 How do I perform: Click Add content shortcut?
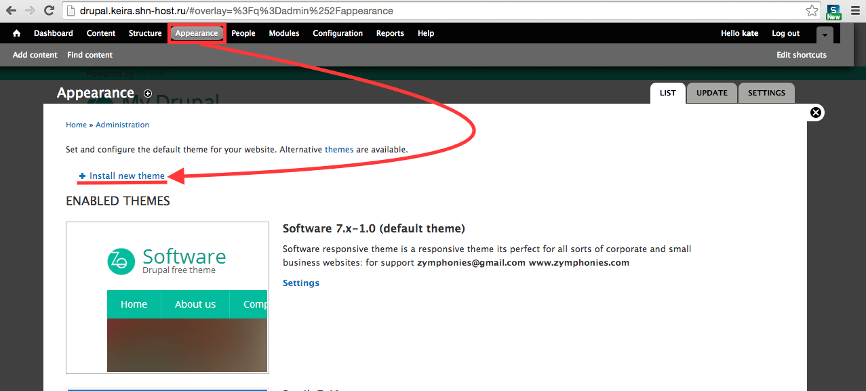pos(35,55)
